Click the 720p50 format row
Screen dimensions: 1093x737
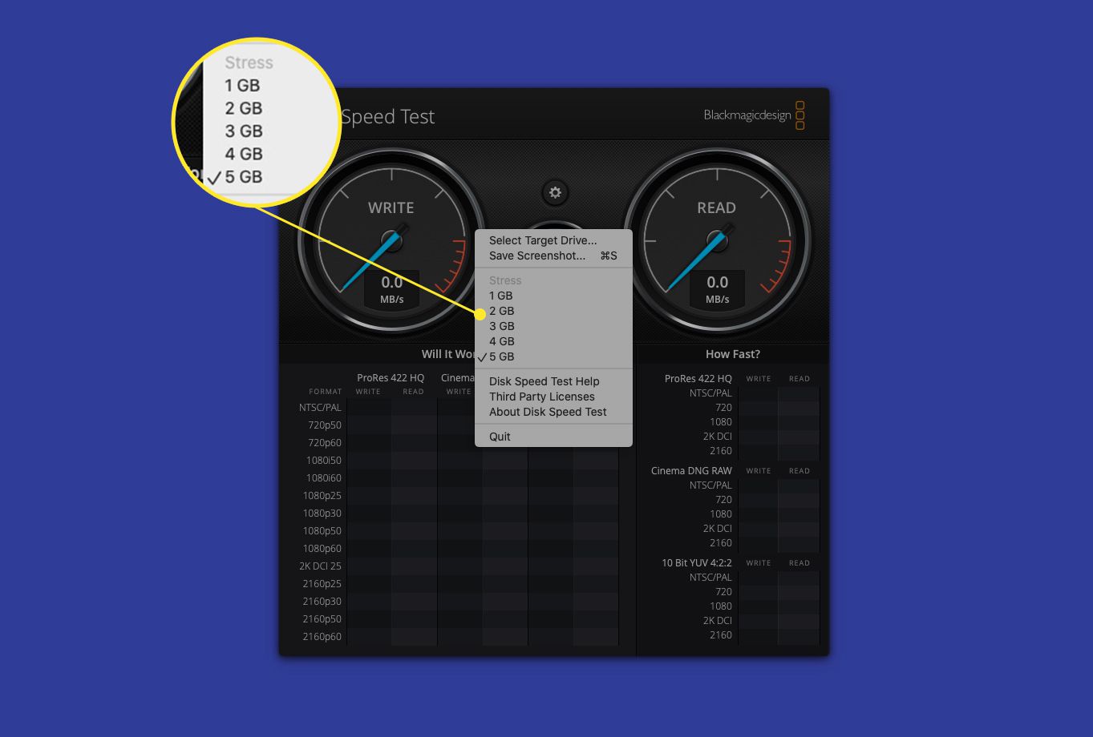coord(325,425)
